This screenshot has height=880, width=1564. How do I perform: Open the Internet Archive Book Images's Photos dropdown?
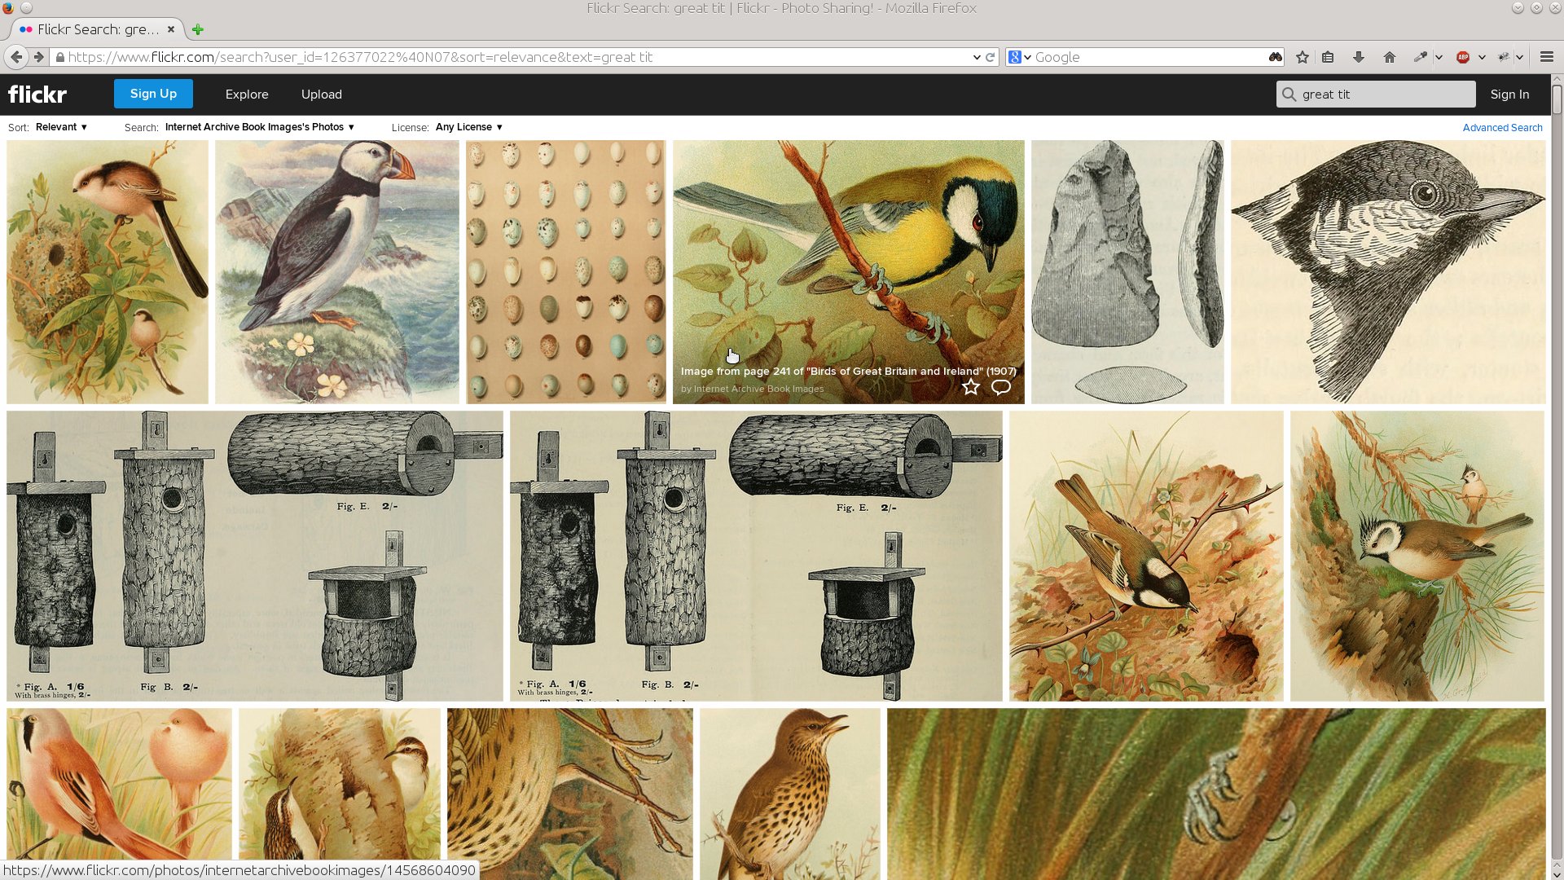point(260,127)
